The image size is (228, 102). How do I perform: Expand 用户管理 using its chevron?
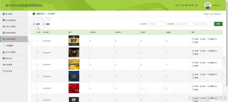pyautogui.click(x=25, y=14)
